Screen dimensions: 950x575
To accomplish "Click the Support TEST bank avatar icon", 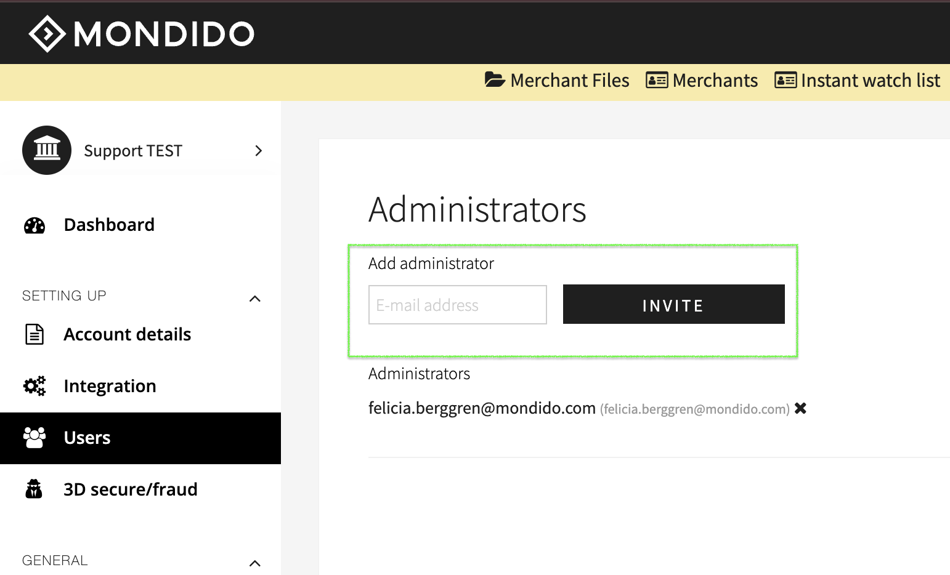I will click(x=47, y=150).
